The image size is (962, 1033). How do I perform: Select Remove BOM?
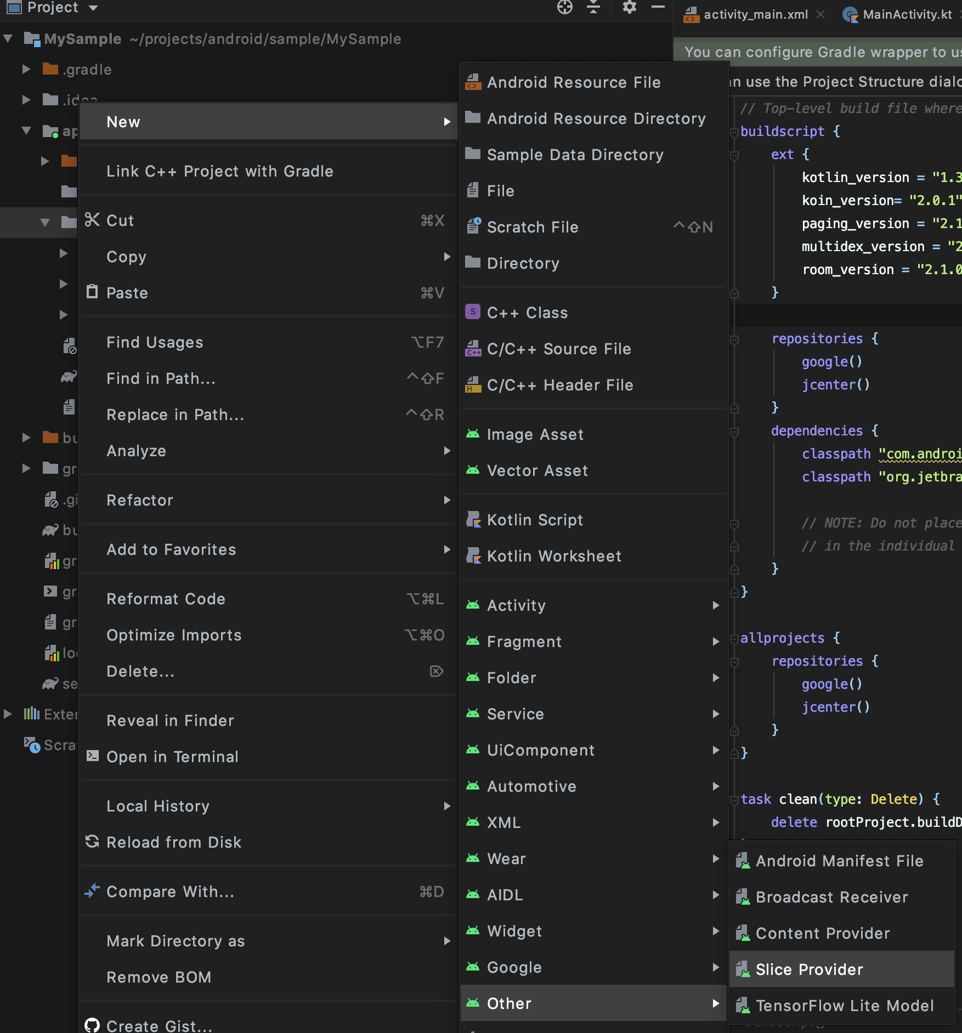(x=269, y=977)
